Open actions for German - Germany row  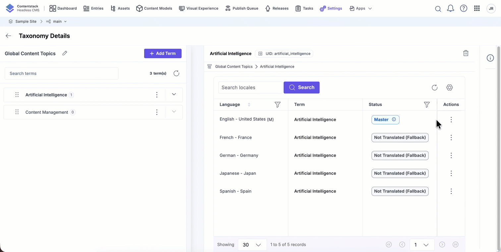(451, 156)
